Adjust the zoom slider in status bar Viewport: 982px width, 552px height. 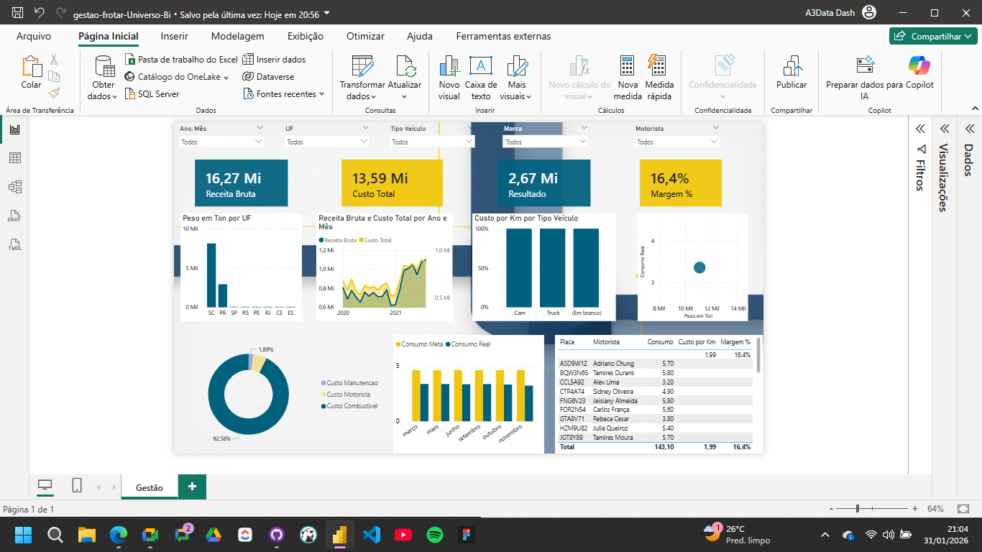tap(858, 509)
